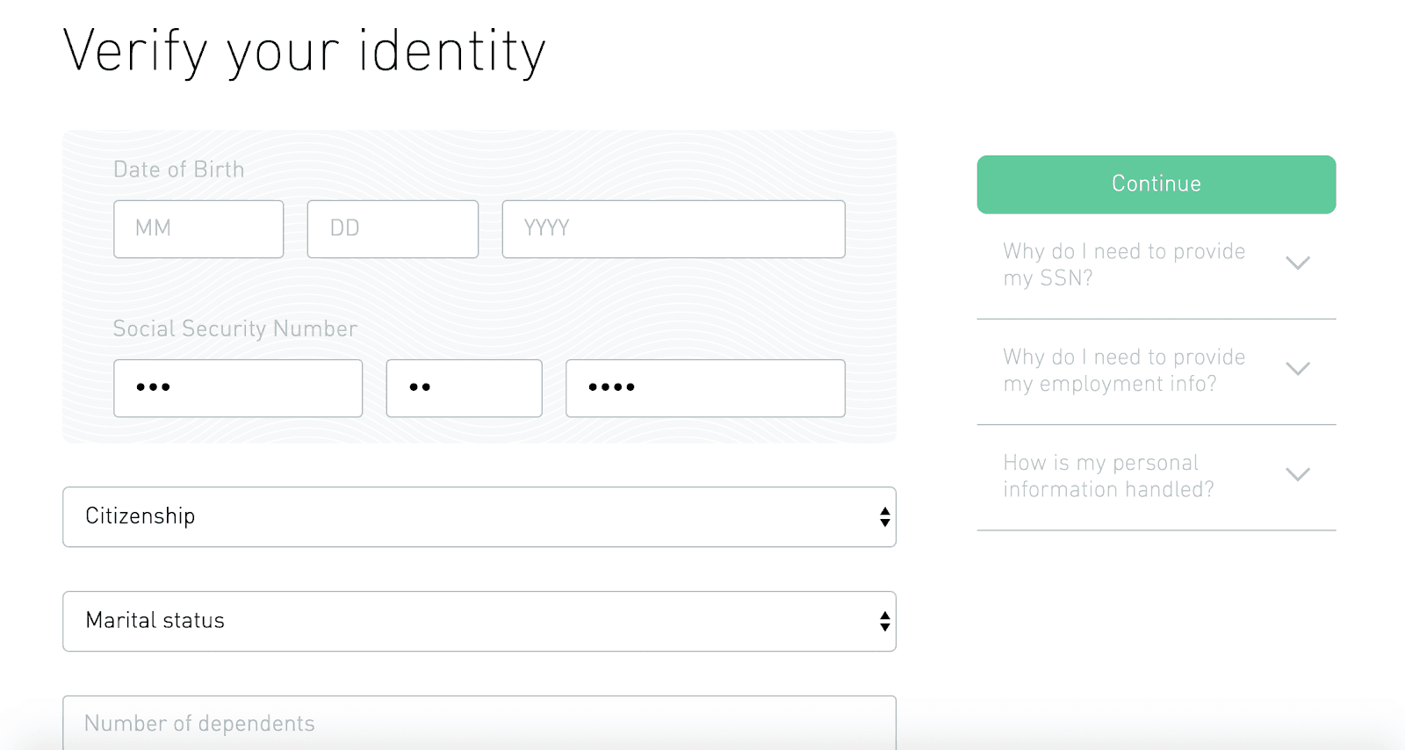The width and height of the screenshot is (1405, 750).
Task: Click the Number of dependents field
Action: point(479,723)
